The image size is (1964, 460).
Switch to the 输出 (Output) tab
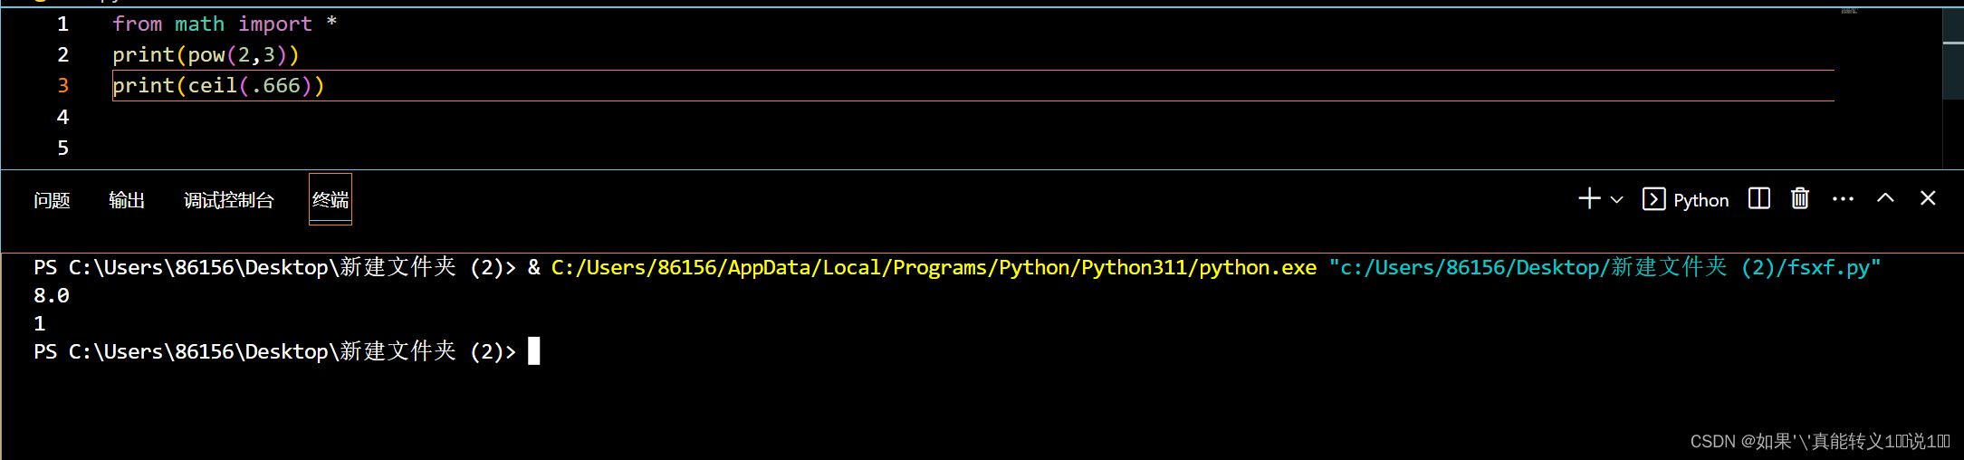[127, 200]
